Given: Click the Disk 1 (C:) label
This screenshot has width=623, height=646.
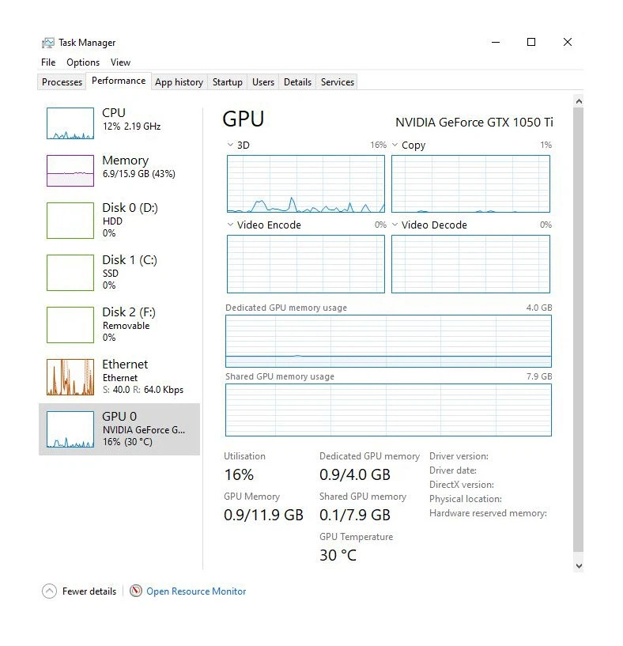Looking at the screenshot, I should pos(130,260).
